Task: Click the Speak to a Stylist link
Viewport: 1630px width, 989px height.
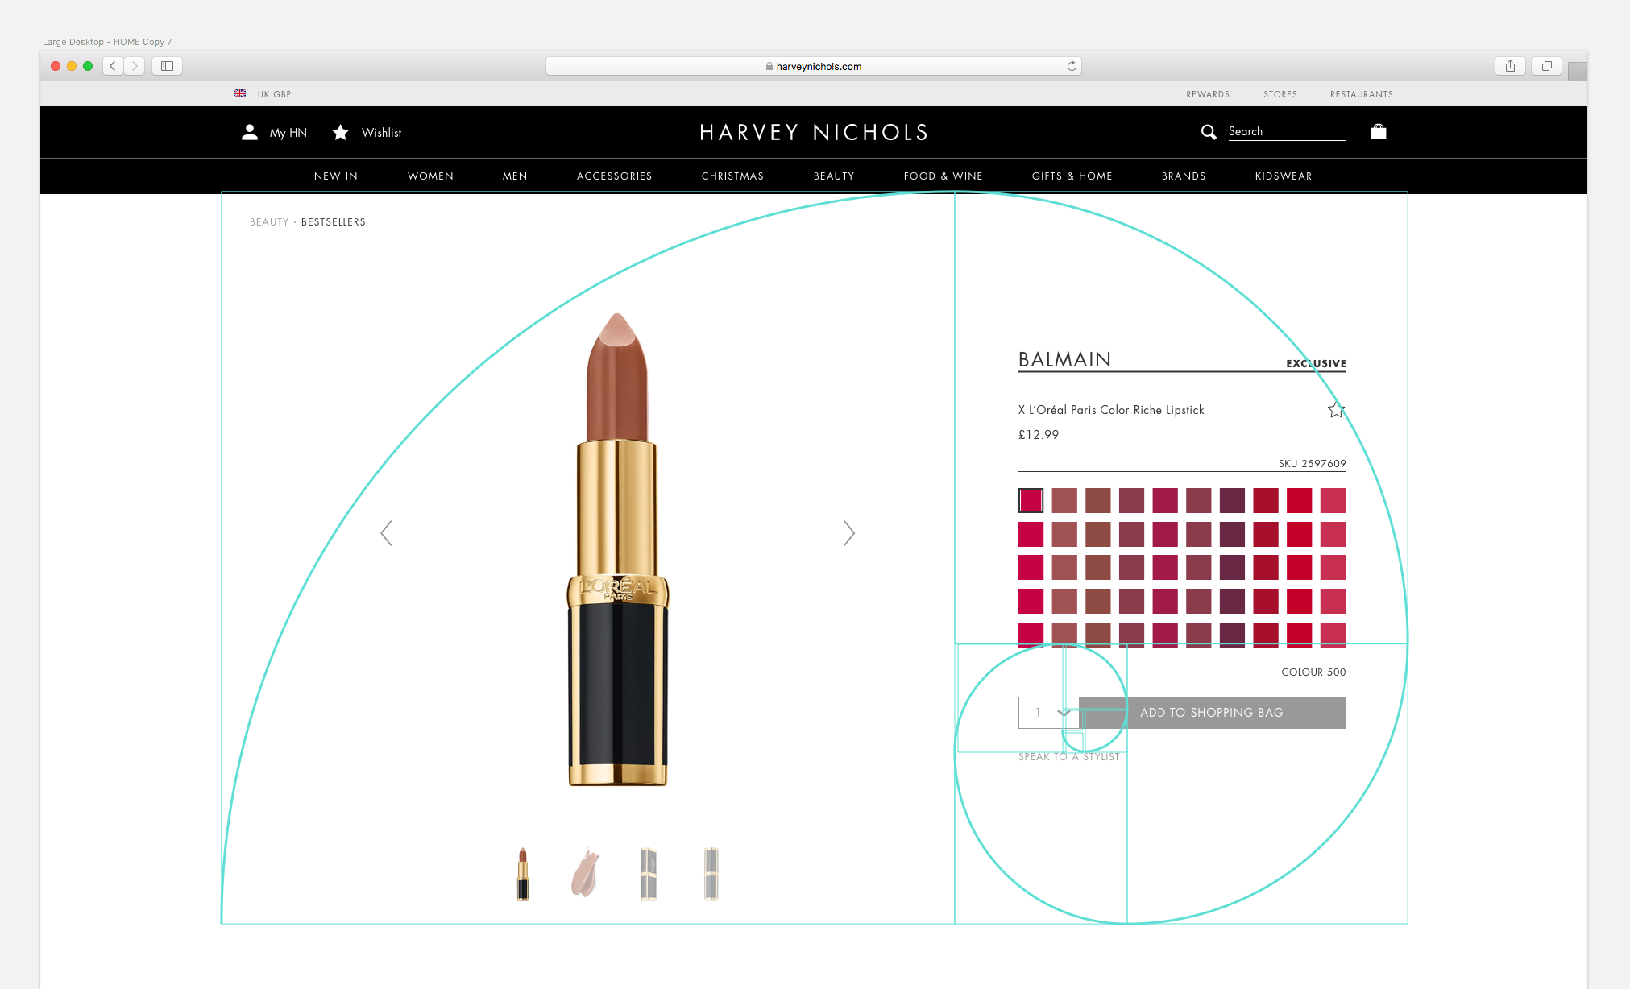Action: coord(1068,757)
